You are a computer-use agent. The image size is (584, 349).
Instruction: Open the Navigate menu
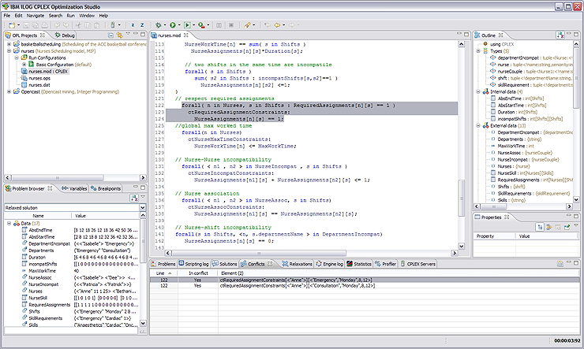point(35,15)
